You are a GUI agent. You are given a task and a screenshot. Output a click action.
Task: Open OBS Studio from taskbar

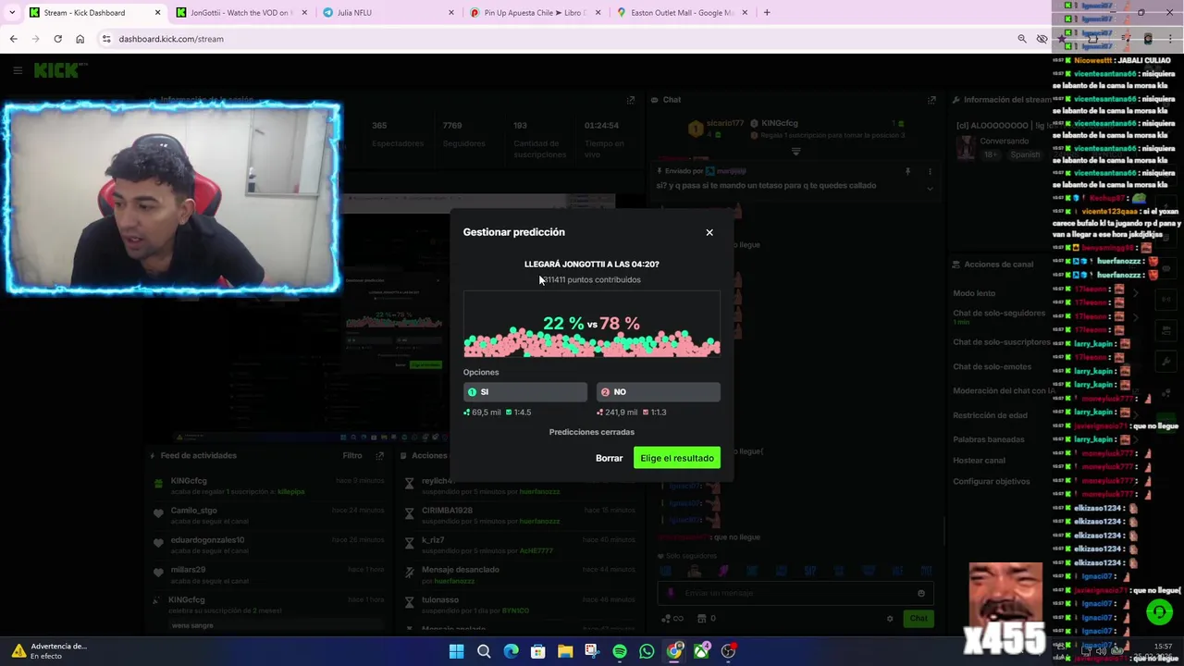pos(729,651)
